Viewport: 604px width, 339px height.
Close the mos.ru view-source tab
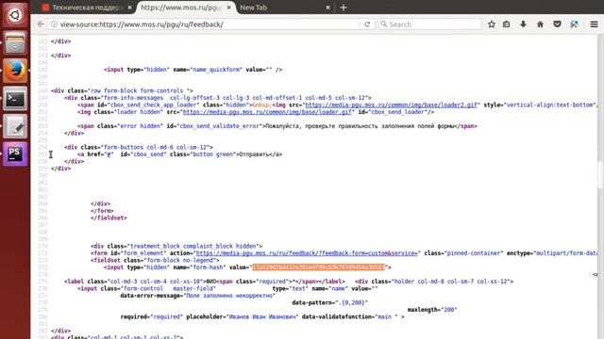(228, 8)
